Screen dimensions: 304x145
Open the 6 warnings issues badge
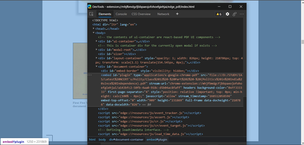pos(219,14)
